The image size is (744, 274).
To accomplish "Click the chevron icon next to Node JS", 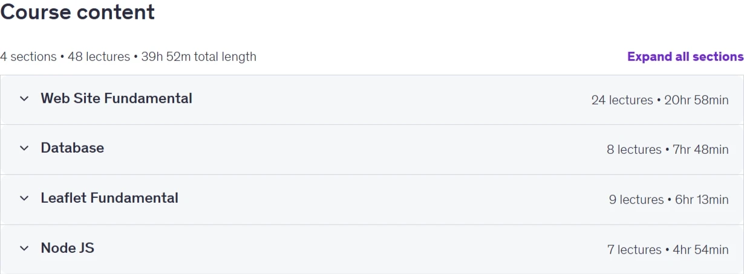I will [x=24, y=248].
